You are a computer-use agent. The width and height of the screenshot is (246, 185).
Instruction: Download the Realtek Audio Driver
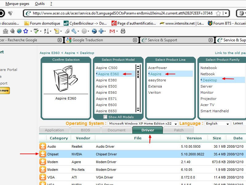[43, 146]
